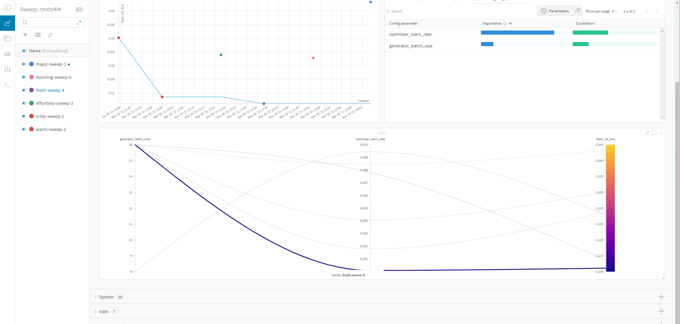Toggle regex search in runs filter

(x=79, y=22)
